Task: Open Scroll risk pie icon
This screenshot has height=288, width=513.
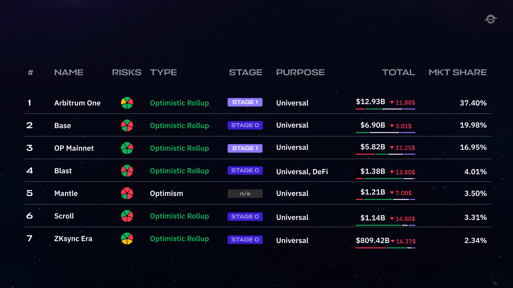Action: [x=127, y=216]
